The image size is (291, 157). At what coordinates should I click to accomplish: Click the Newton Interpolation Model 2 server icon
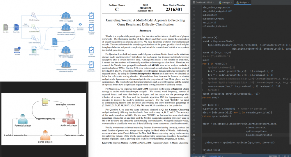66,27
